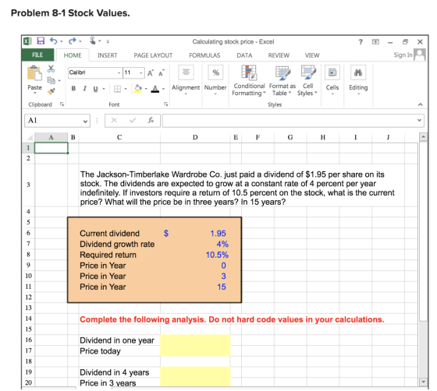This screenshot has height=391, width=437.
Task: Select the column D header
Action: 195,137
